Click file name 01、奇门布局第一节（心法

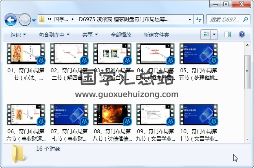pyautogui.click(x=26, y=74)
